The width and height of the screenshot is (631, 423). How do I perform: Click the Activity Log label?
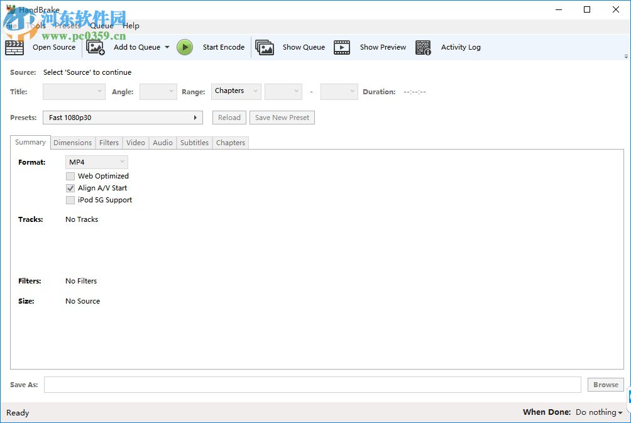(461, 47)
